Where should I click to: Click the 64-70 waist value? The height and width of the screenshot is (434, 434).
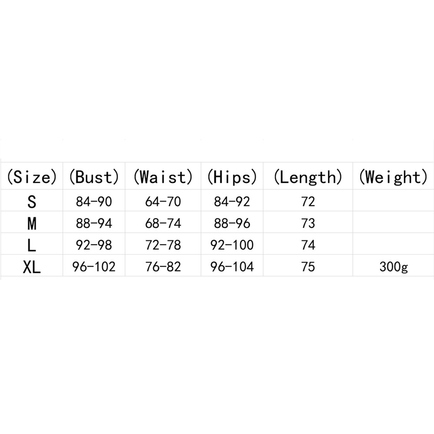pos(163,202)
